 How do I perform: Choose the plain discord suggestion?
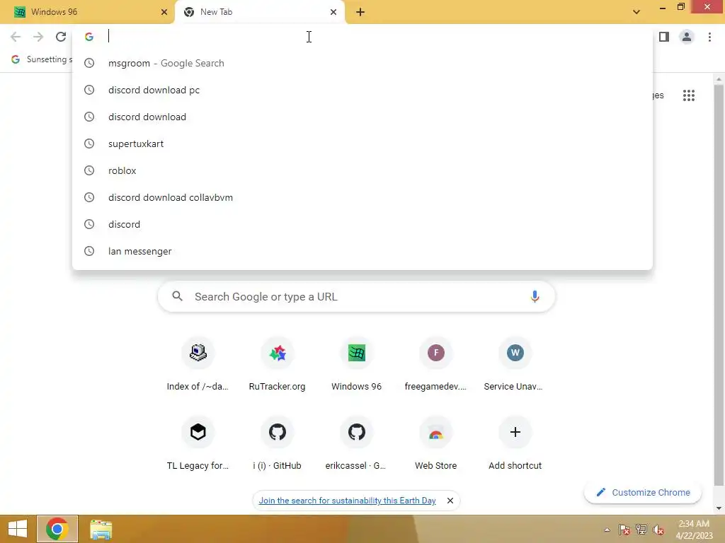click(x=362, y=224)
